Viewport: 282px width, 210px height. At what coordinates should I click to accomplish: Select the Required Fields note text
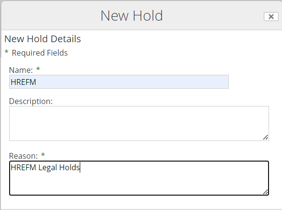[40, 53]
